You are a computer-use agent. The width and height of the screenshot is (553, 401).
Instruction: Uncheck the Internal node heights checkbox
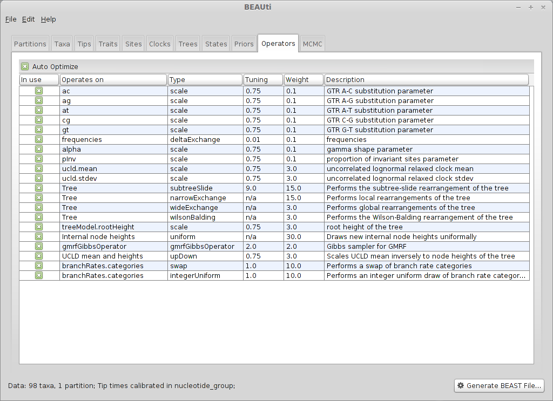[39, 236]
